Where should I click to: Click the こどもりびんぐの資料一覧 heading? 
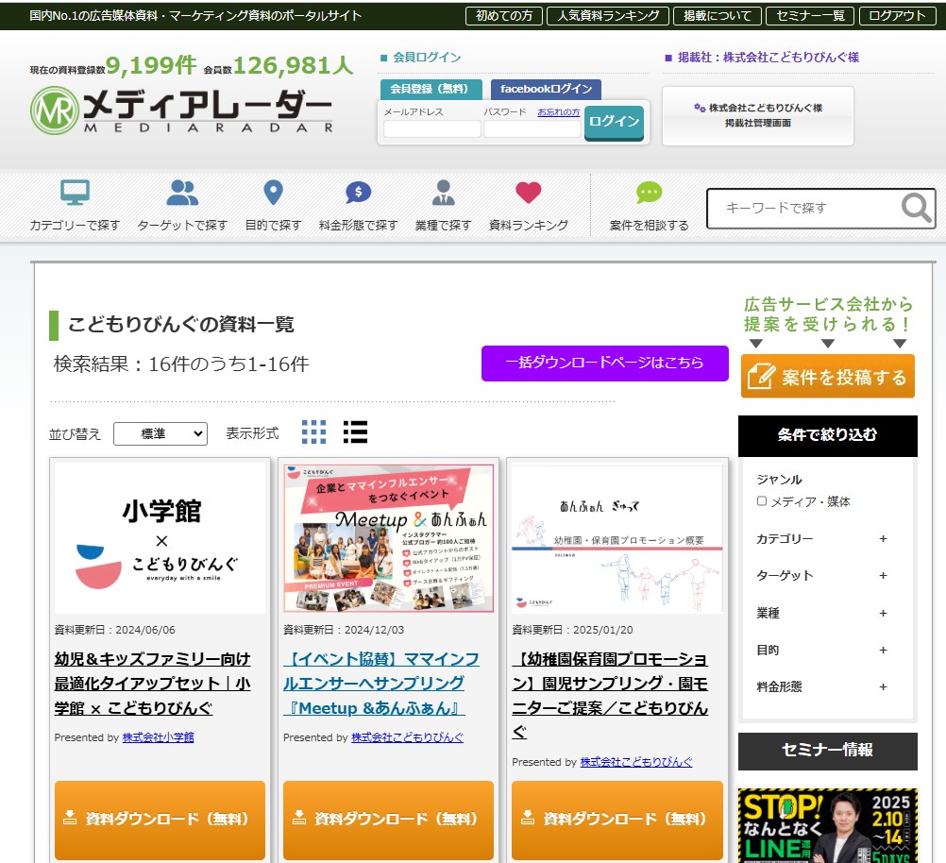pos(180,325)
